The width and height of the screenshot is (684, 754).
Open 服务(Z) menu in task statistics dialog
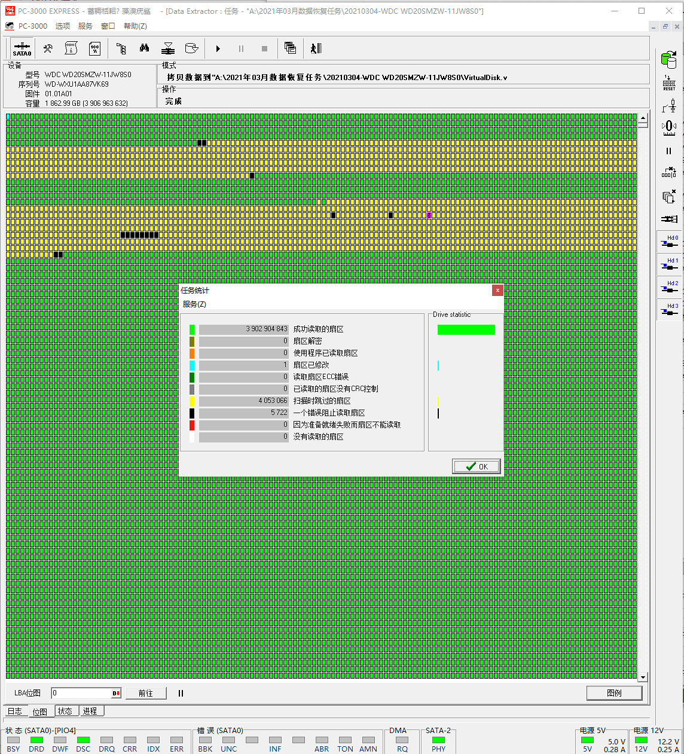click(194, 304)
